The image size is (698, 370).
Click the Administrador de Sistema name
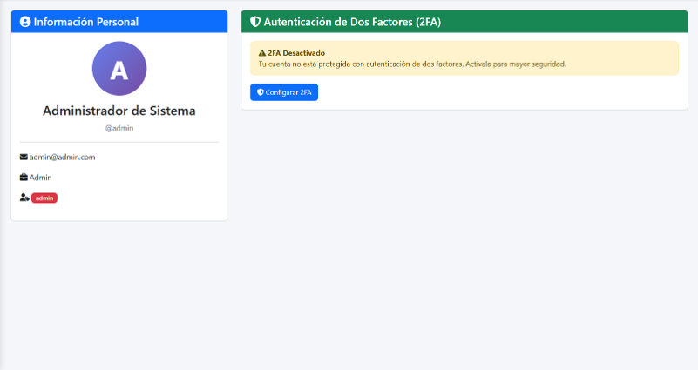pyautogui.click(x=119, y=111)
